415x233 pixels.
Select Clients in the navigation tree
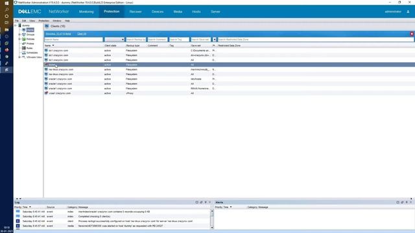click(x=30, y=30)
